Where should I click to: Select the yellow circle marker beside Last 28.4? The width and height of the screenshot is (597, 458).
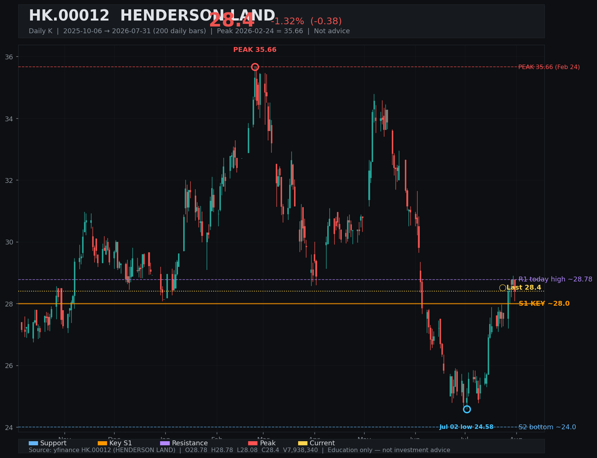503,288
